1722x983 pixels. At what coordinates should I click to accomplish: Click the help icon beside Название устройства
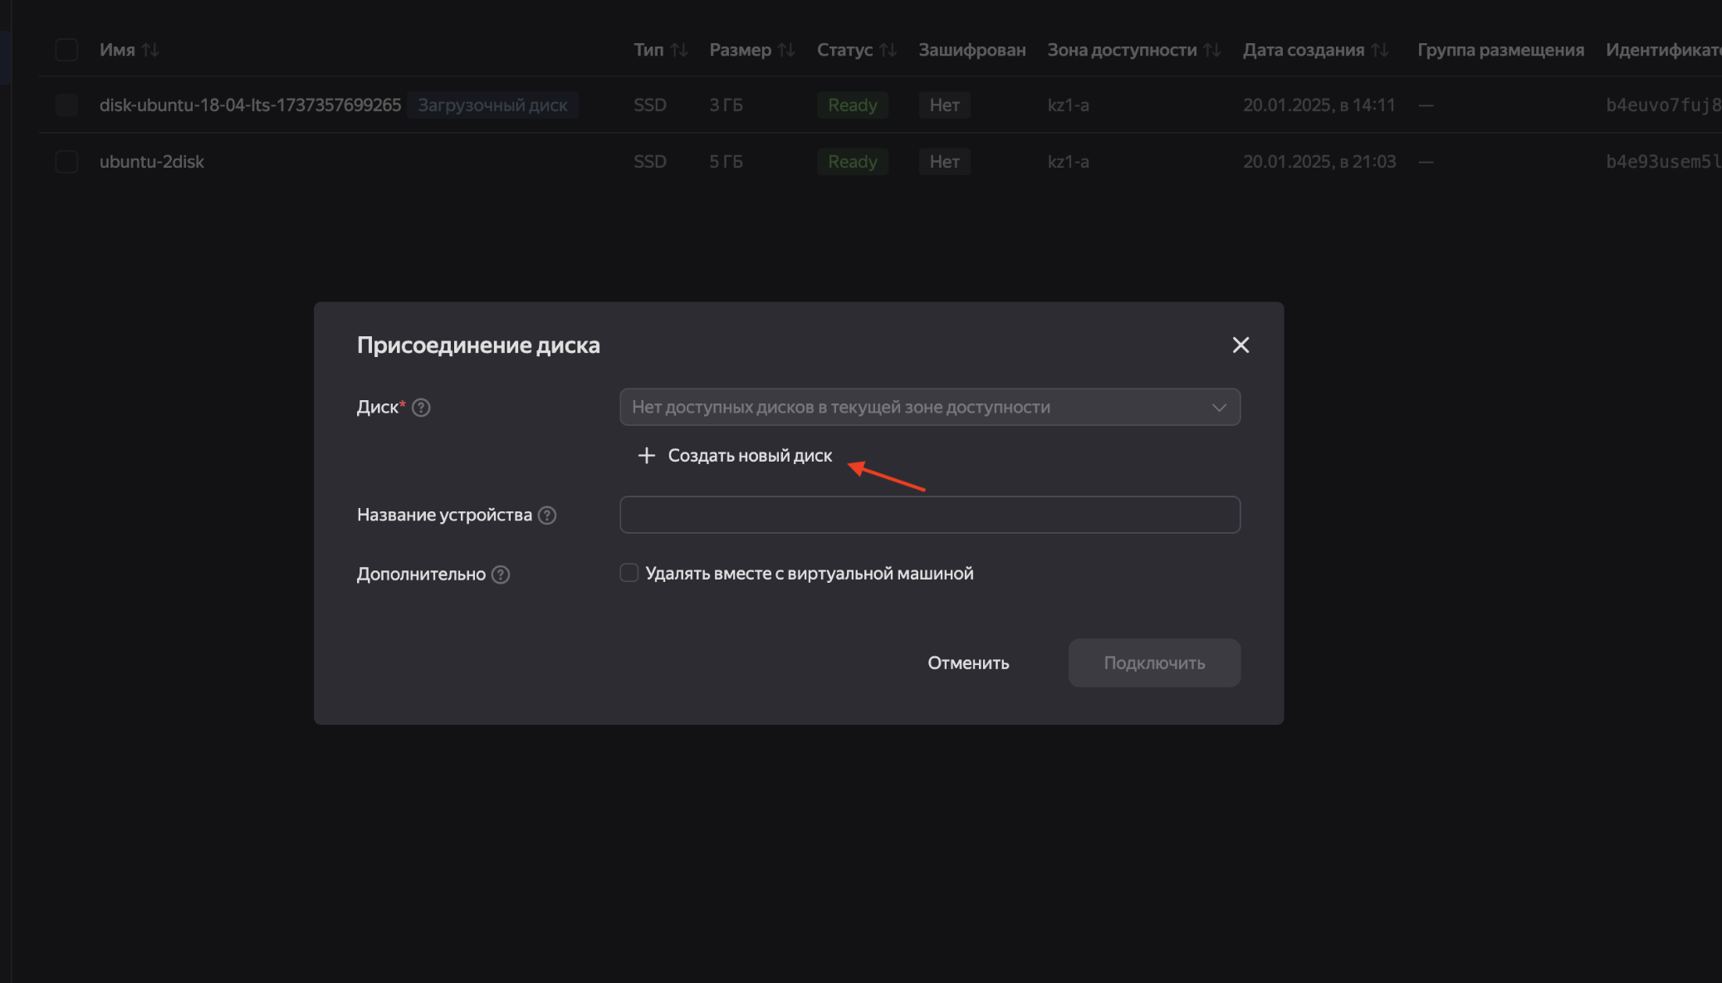coord(547,516)
